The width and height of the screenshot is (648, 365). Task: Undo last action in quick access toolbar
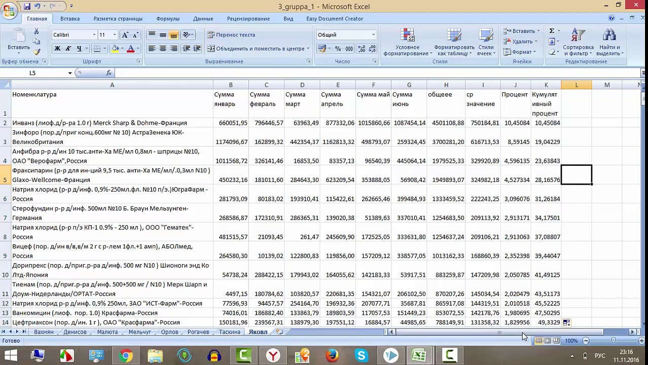pyautogui.click(x=38, y=6)
